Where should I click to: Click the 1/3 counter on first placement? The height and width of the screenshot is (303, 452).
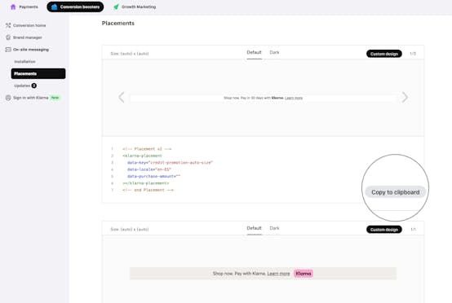413,54
